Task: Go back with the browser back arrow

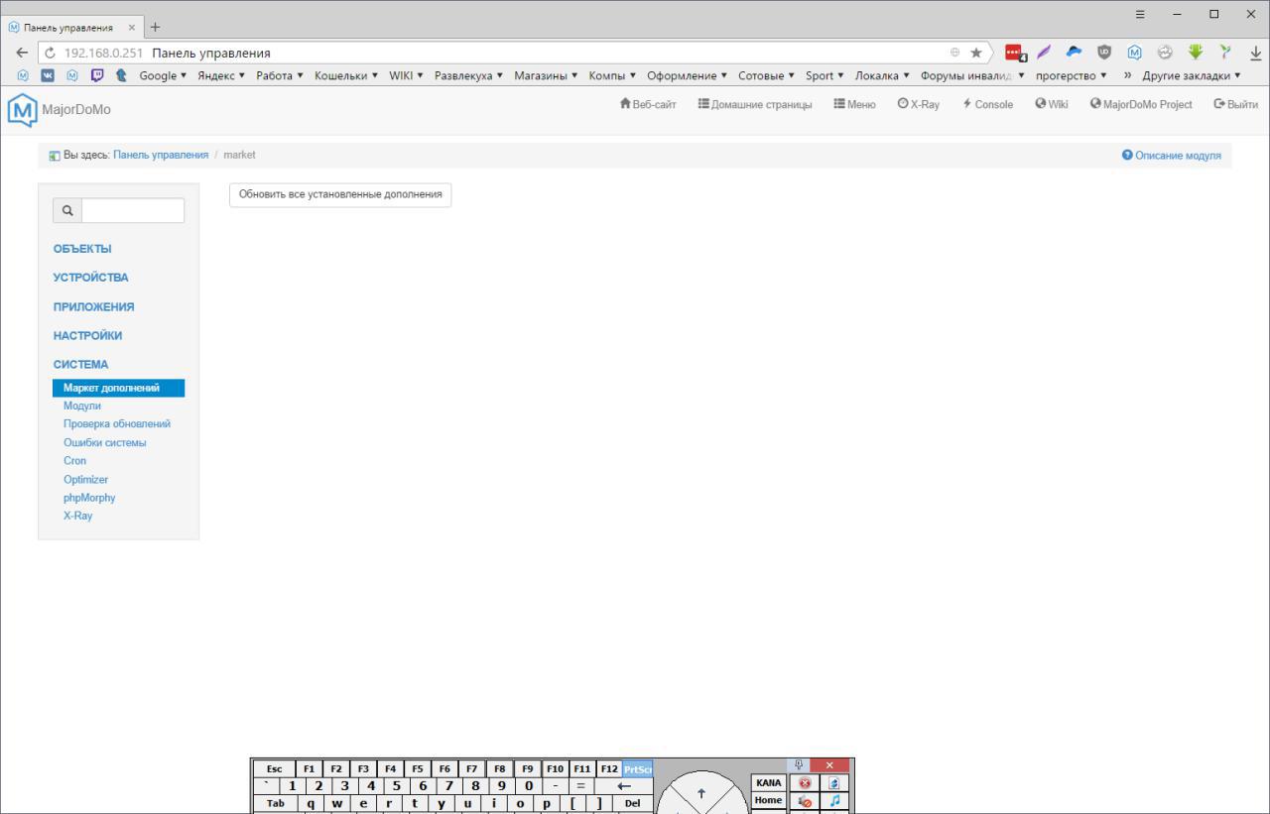Action: pyautogui.click(x=22, y=53)
